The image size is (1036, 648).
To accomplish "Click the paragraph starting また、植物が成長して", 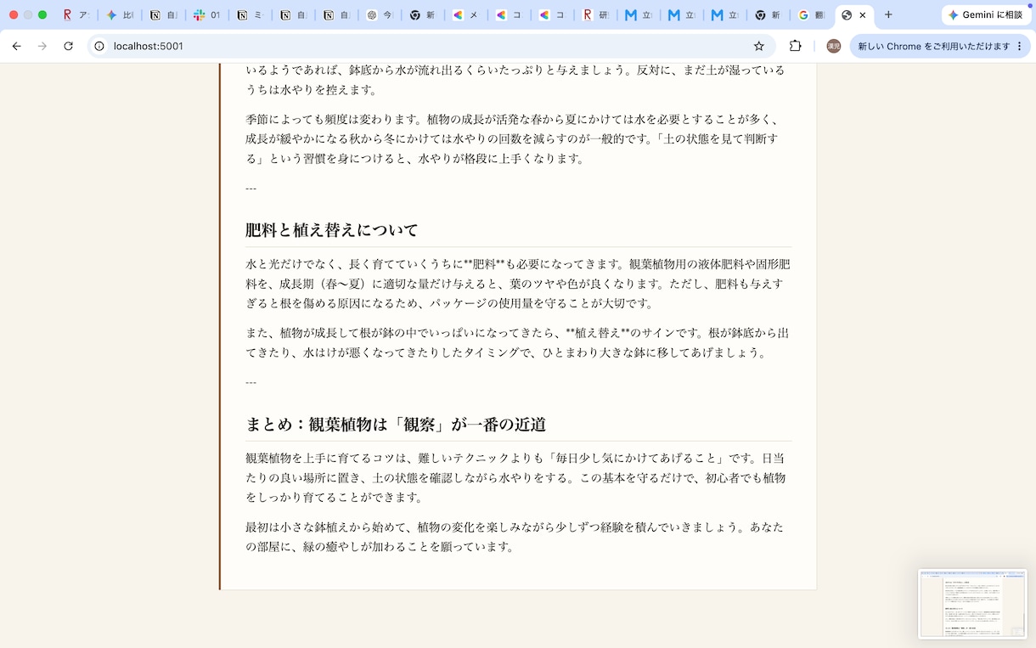I will pyautogui.click(x=518, y=342).
